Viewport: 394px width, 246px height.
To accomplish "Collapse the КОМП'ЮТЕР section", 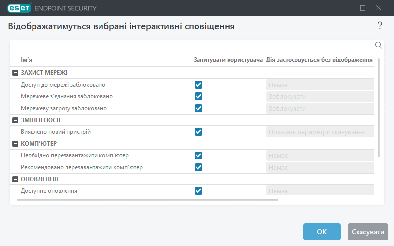I will tap(15, 144).
